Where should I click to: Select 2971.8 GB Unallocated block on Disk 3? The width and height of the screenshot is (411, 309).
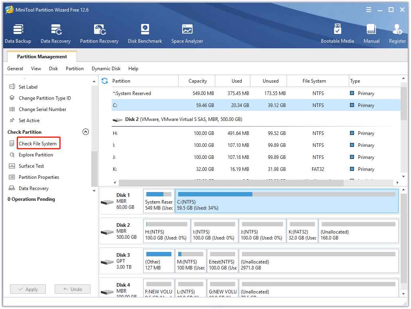coord(319,261)
